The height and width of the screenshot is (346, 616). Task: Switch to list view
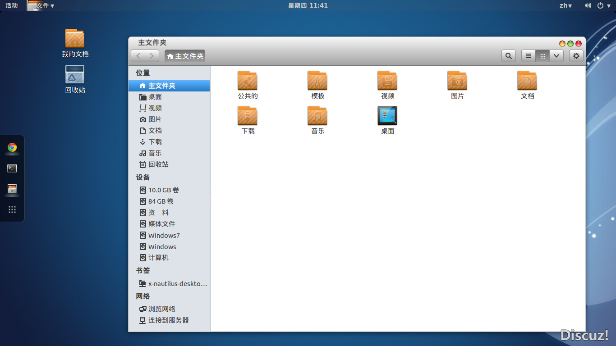click(529, 56)
